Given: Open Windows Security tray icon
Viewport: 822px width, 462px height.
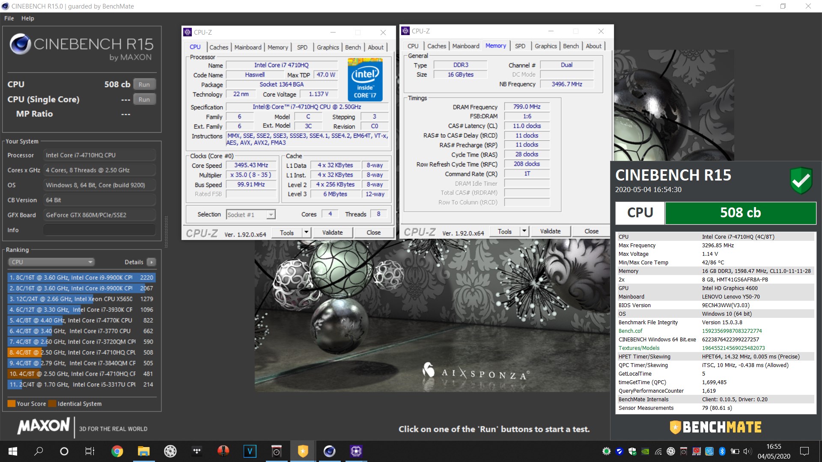Looking at the screenshot, I should pyautogui.click(x=632, y=451).
